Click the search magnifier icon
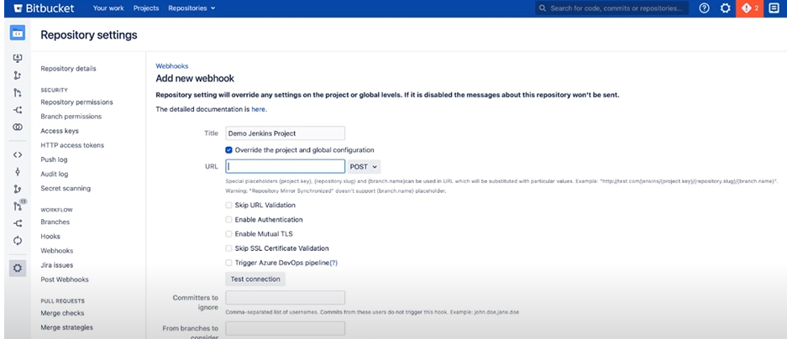 [x=543, y=8]
